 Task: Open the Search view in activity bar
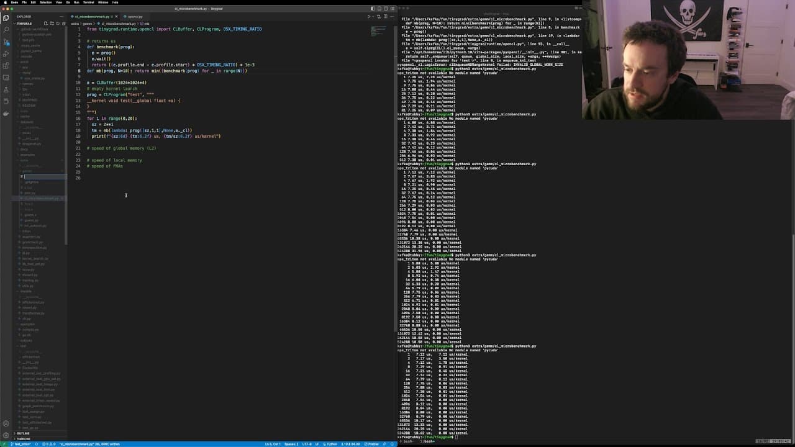click(x=6, y=29)
